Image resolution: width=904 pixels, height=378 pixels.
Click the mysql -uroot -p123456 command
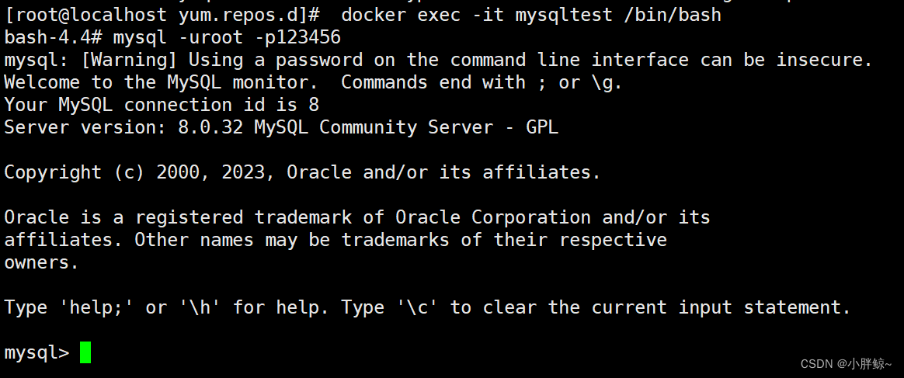(x=227, y=37)
